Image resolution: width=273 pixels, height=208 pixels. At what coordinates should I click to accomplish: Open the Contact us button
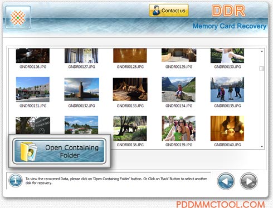click(169, 11)
